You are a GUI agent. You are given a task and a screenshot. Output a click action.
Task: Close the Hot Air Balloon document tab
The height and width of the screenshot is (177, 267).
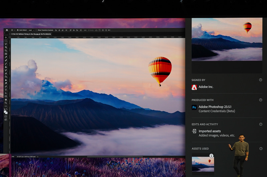click(10, 34)
